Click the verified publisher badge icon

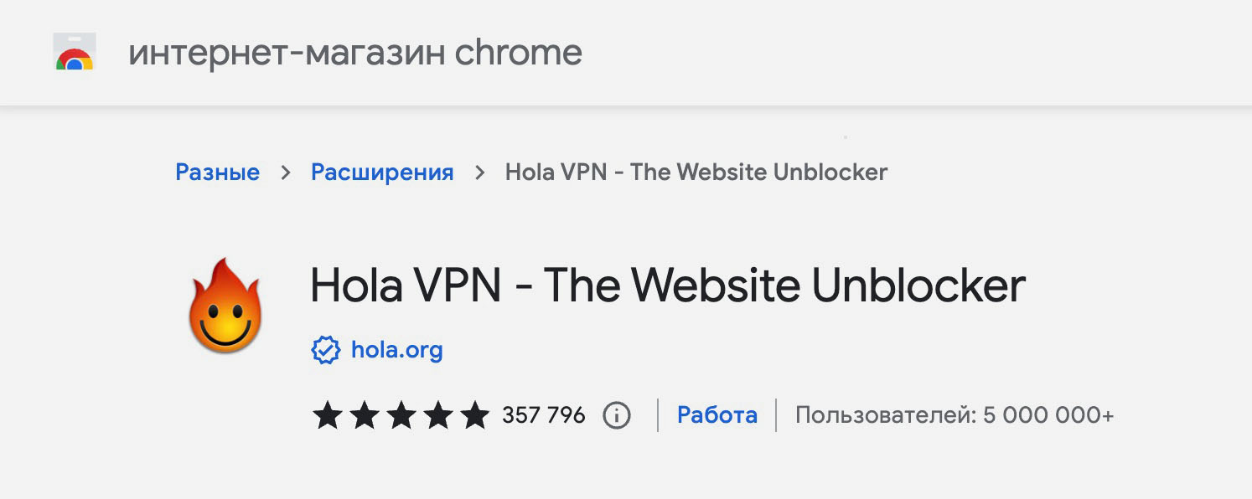pyautogui.click(x=325, y=350)
